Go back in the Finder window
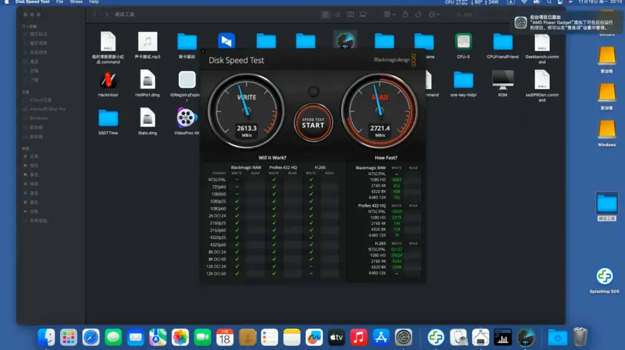This screenshot has height=350, width=625. click(x=95, y=15)
